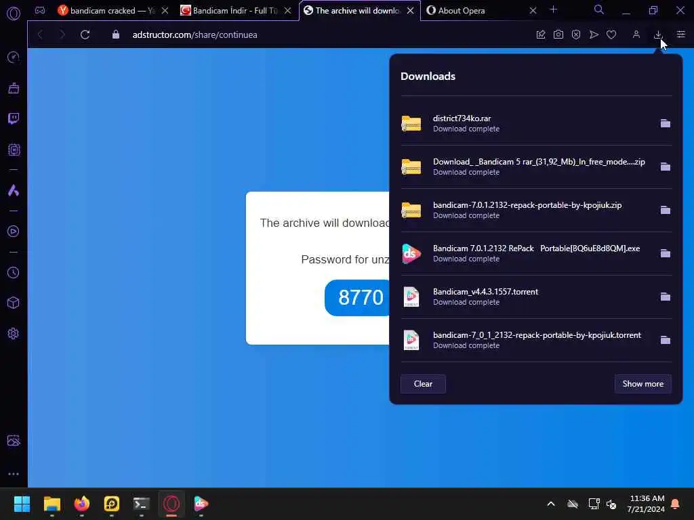Open the page edit/snapshot pencil icon
The image size is (694, 520).
click(x=541, y=35)
